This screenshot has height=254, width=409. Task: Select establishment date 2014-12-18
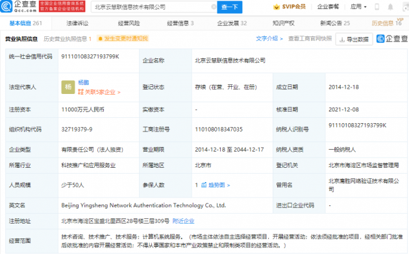tap(343, 87)
